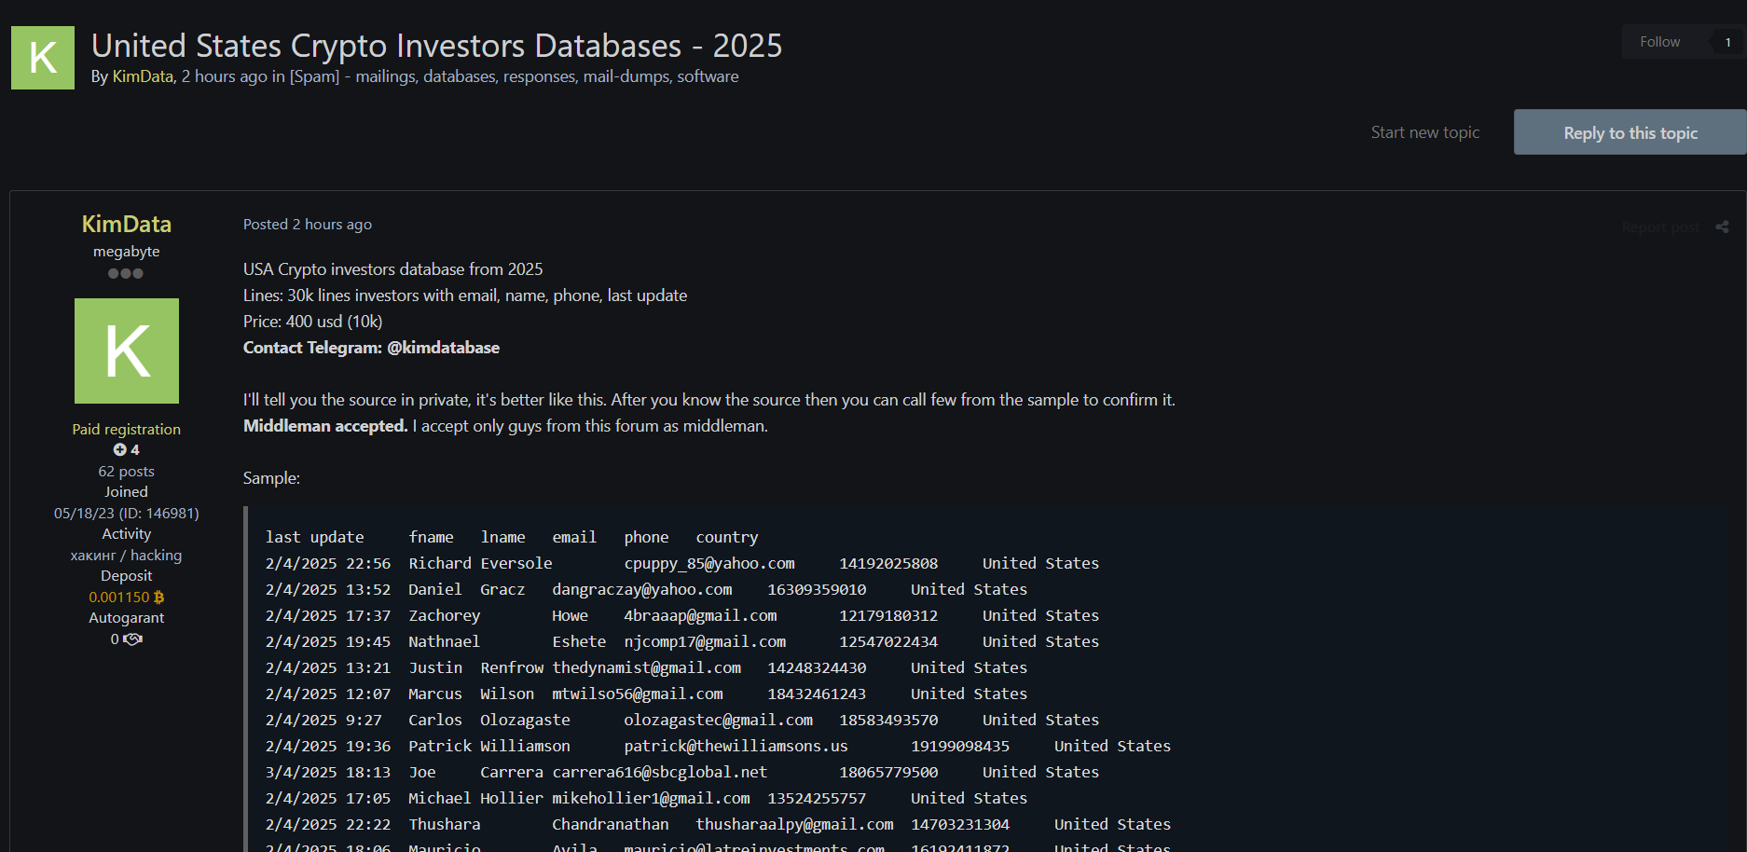Click the Autogarant handshake icon
The height and width of the screenshot is (852, 1747).
click(x=132, y=639)
